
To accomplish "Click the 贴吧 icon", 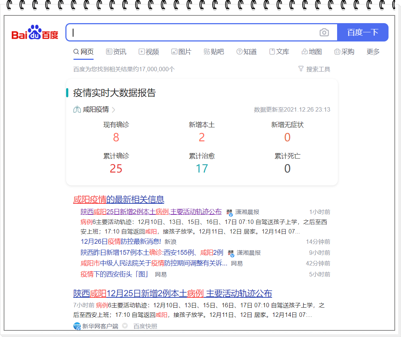I will pos(207,52).
